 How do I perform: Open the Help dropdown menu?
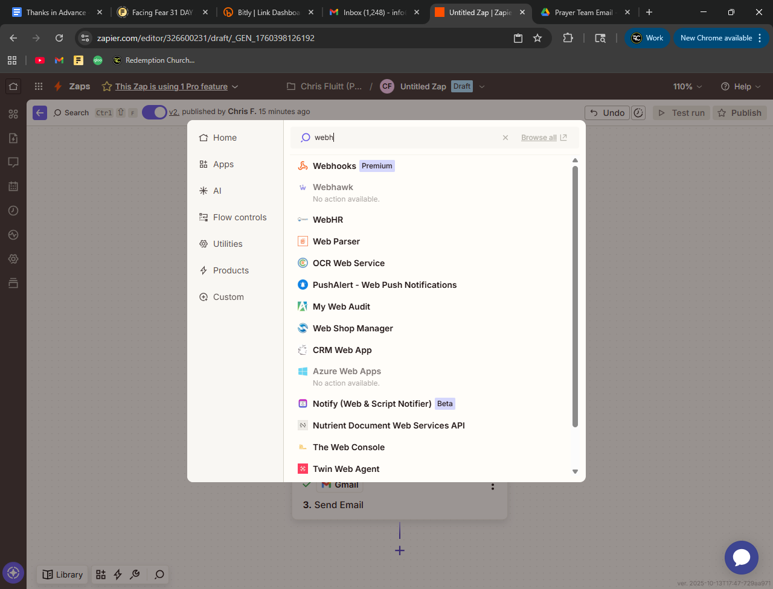(740, 86)
